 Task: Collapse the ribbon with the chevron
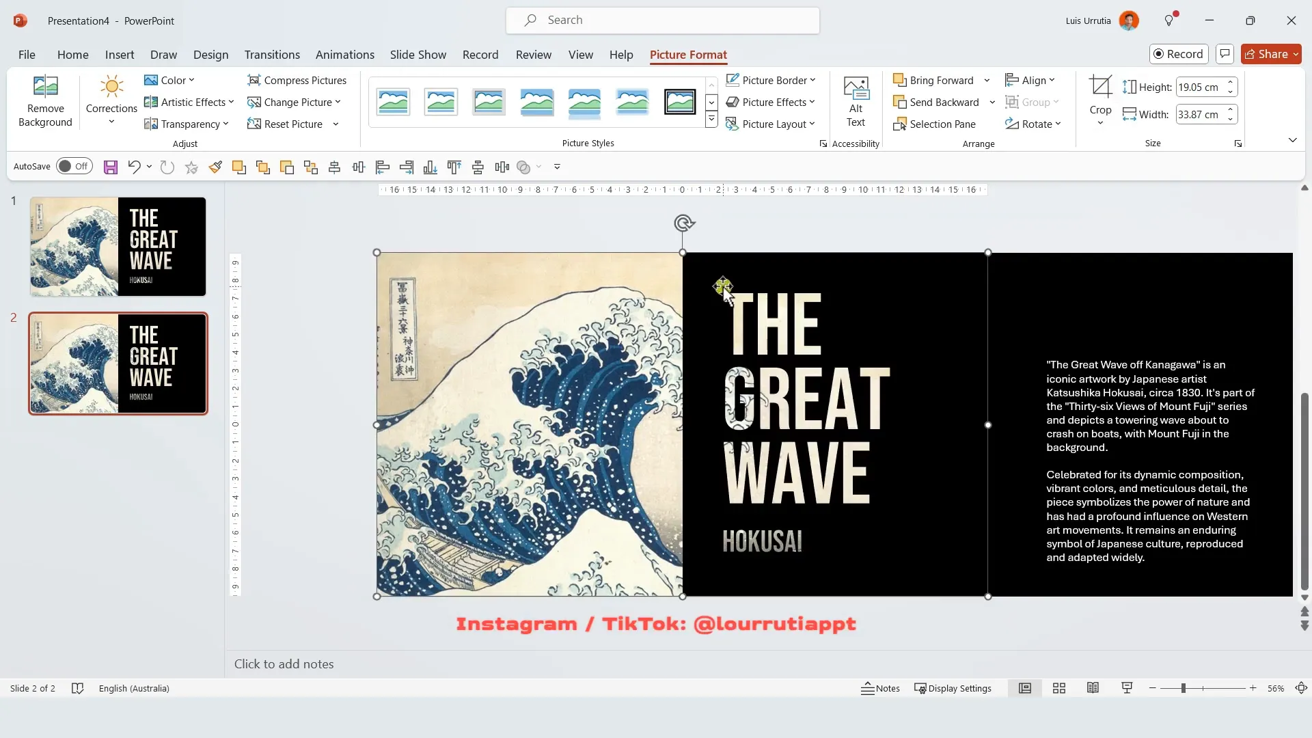(x=1292, y=140)
